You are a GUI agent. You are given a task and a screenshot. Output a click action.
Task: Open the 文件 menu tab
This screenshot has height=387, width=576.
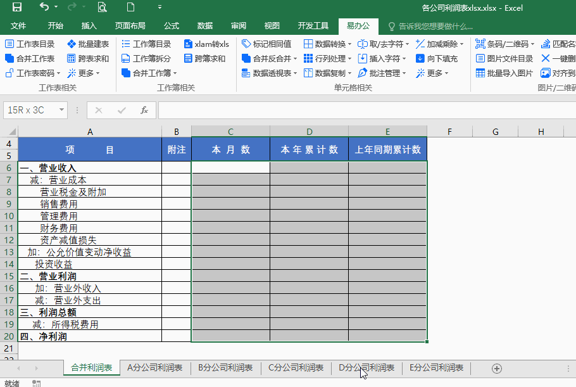pos(18,26)
